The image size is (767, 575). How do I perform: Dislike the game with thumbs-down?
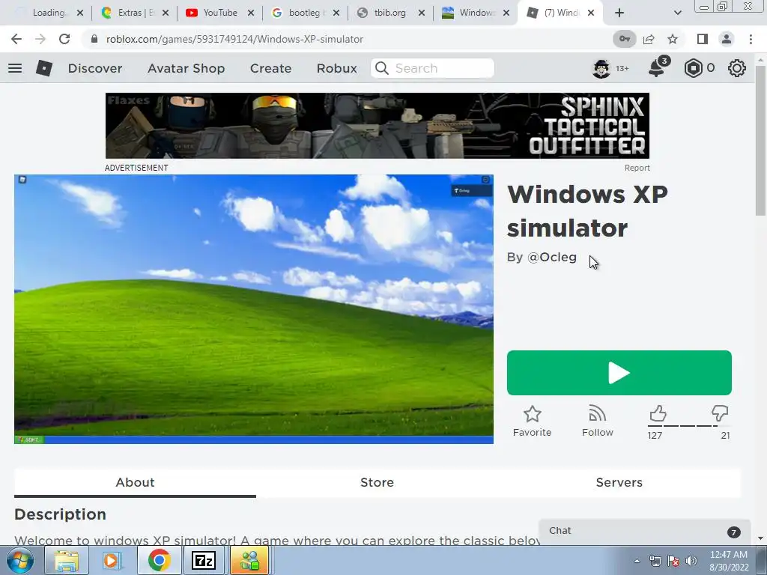[x=720, y=413]
